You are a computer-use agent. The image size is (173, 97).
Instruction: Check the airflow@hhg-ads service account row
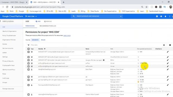(x=28, y=63)
